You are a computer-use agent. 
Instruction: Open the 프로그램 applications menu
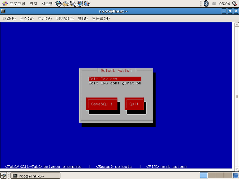14,4
